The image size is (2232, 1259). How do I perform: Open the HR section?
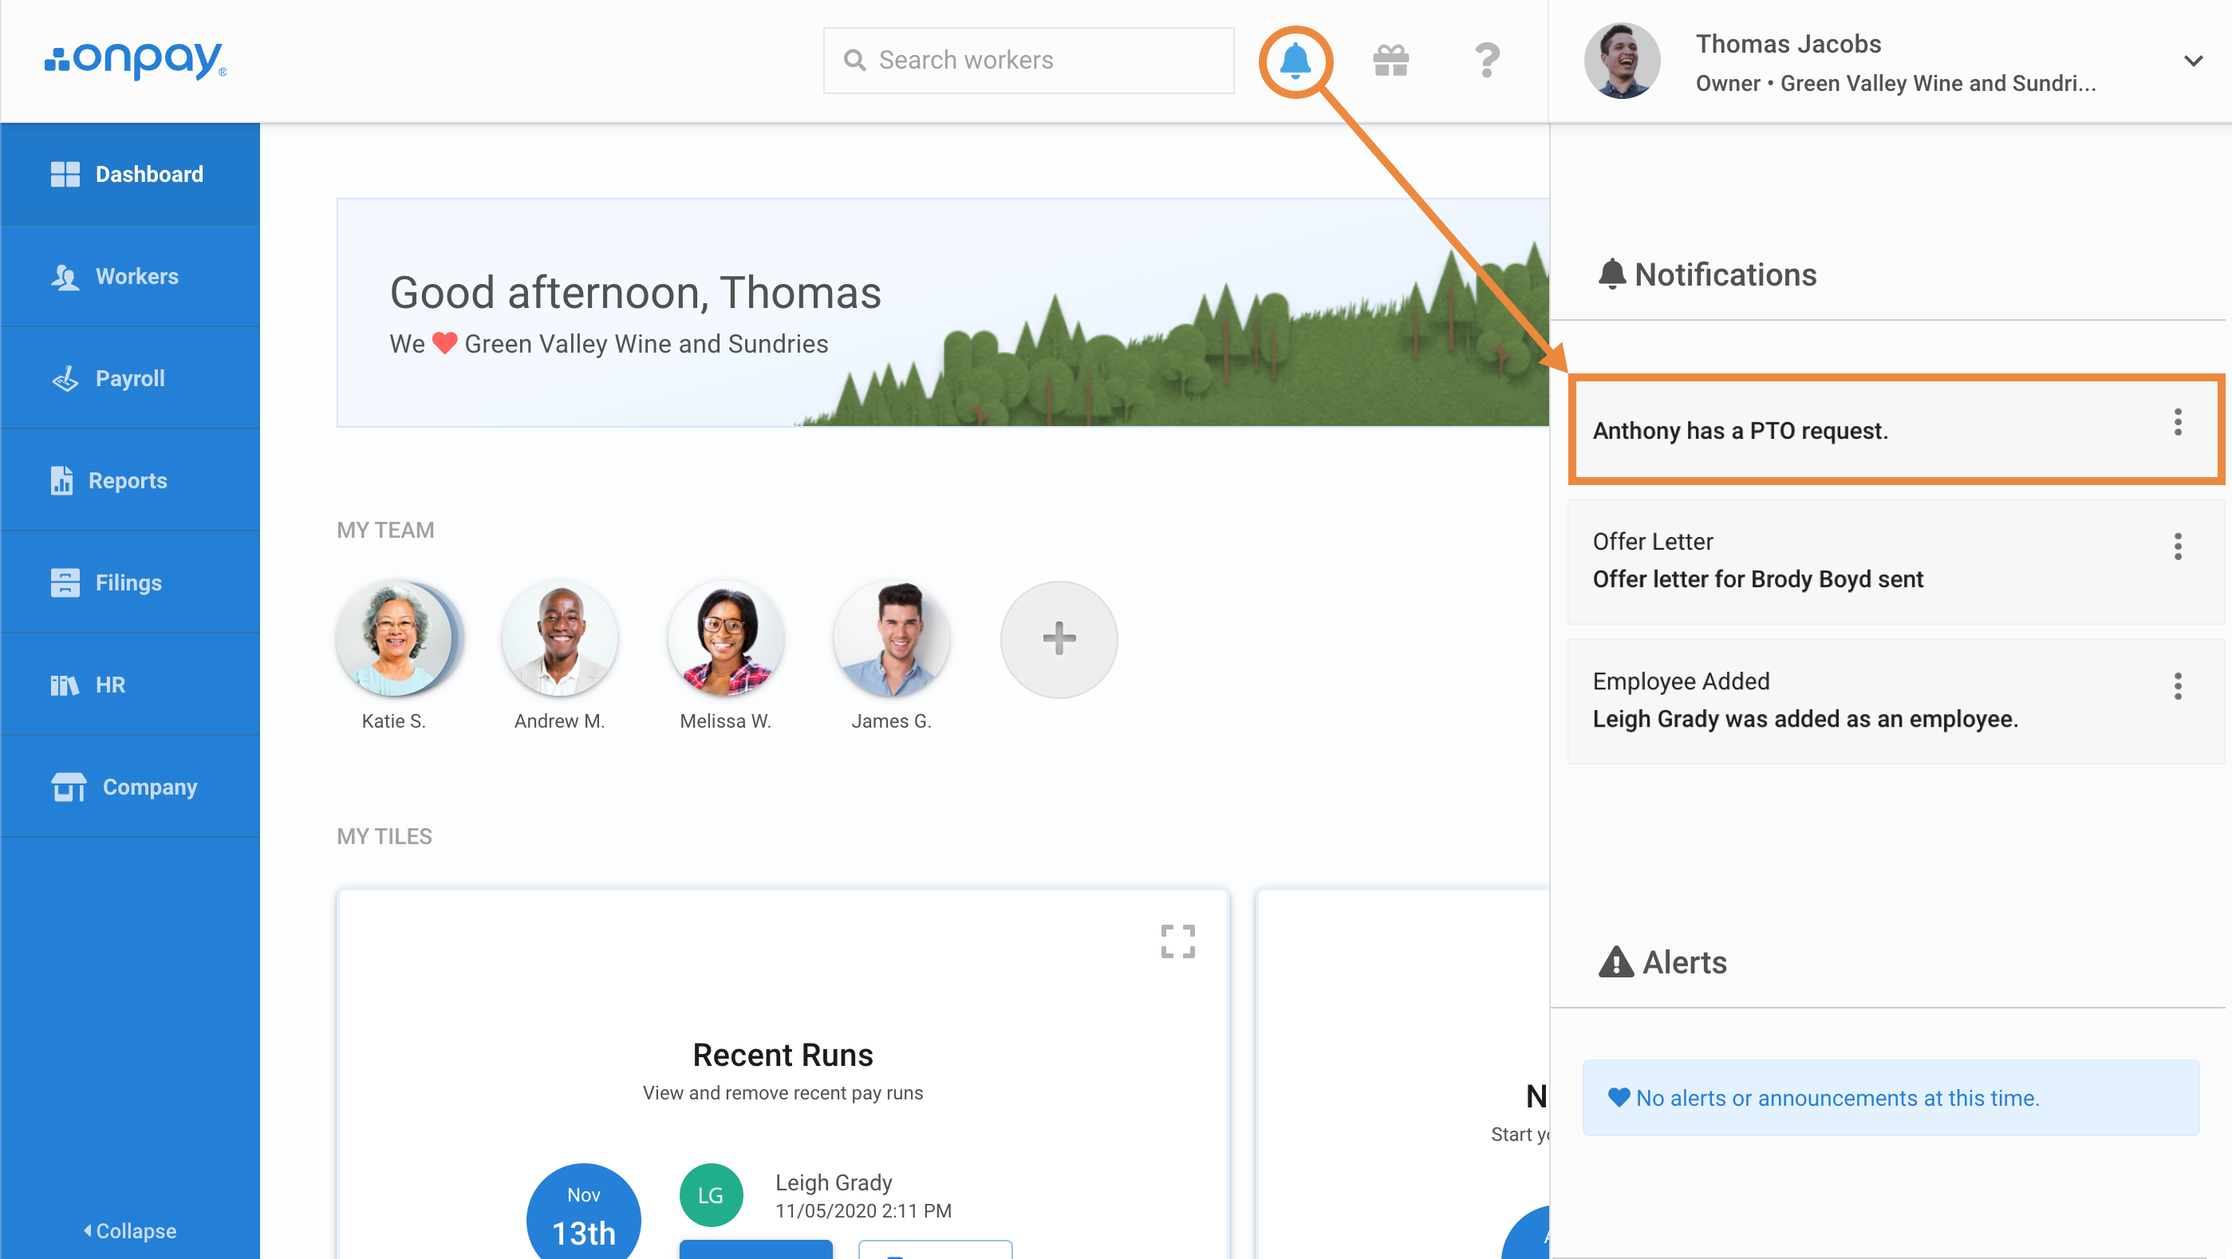(x=130, y=685)
